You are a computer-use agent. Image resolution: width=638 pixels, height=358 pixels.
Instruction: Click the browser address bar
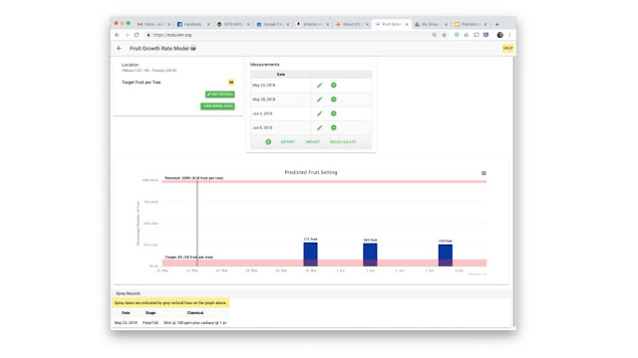coord(285,35)
